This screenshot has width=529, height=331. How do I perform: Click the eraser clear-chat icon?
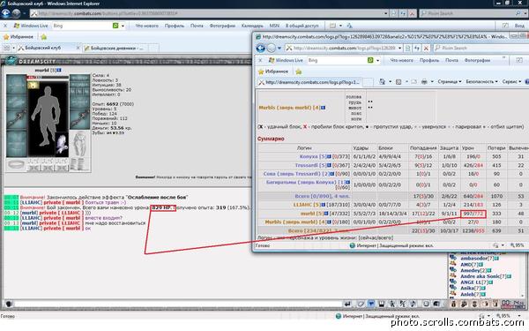tap(360, 304)
